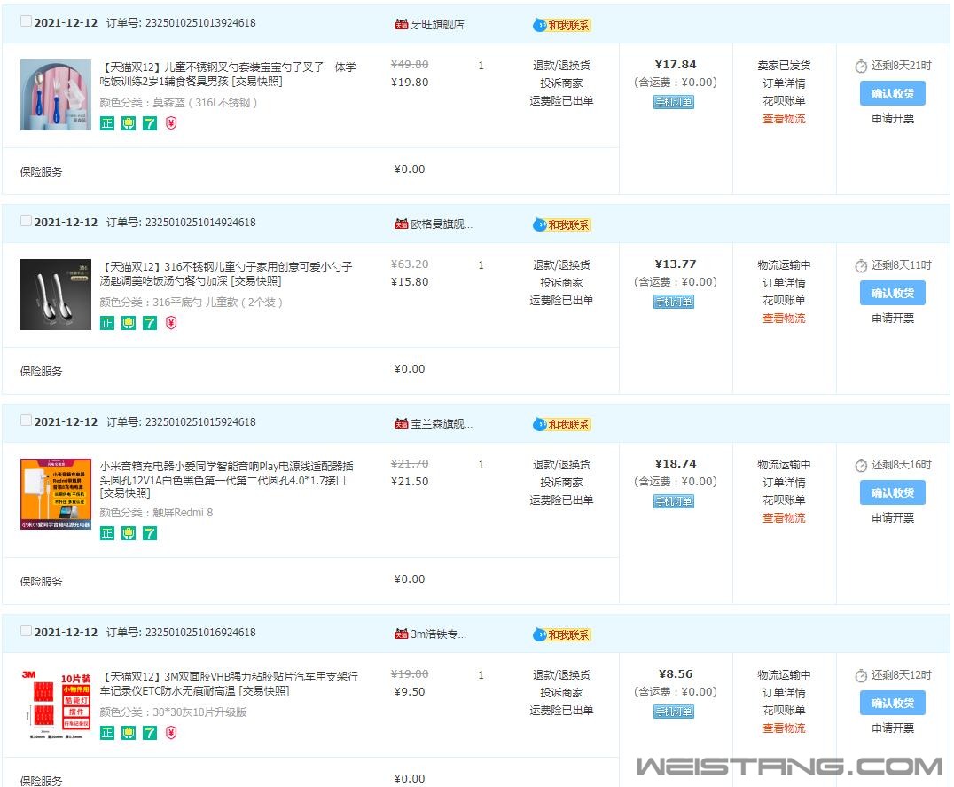Visit the 宝兰森旗舰 store
The height and width of the screenshot is (787, 954).
[x=442, y=423]
